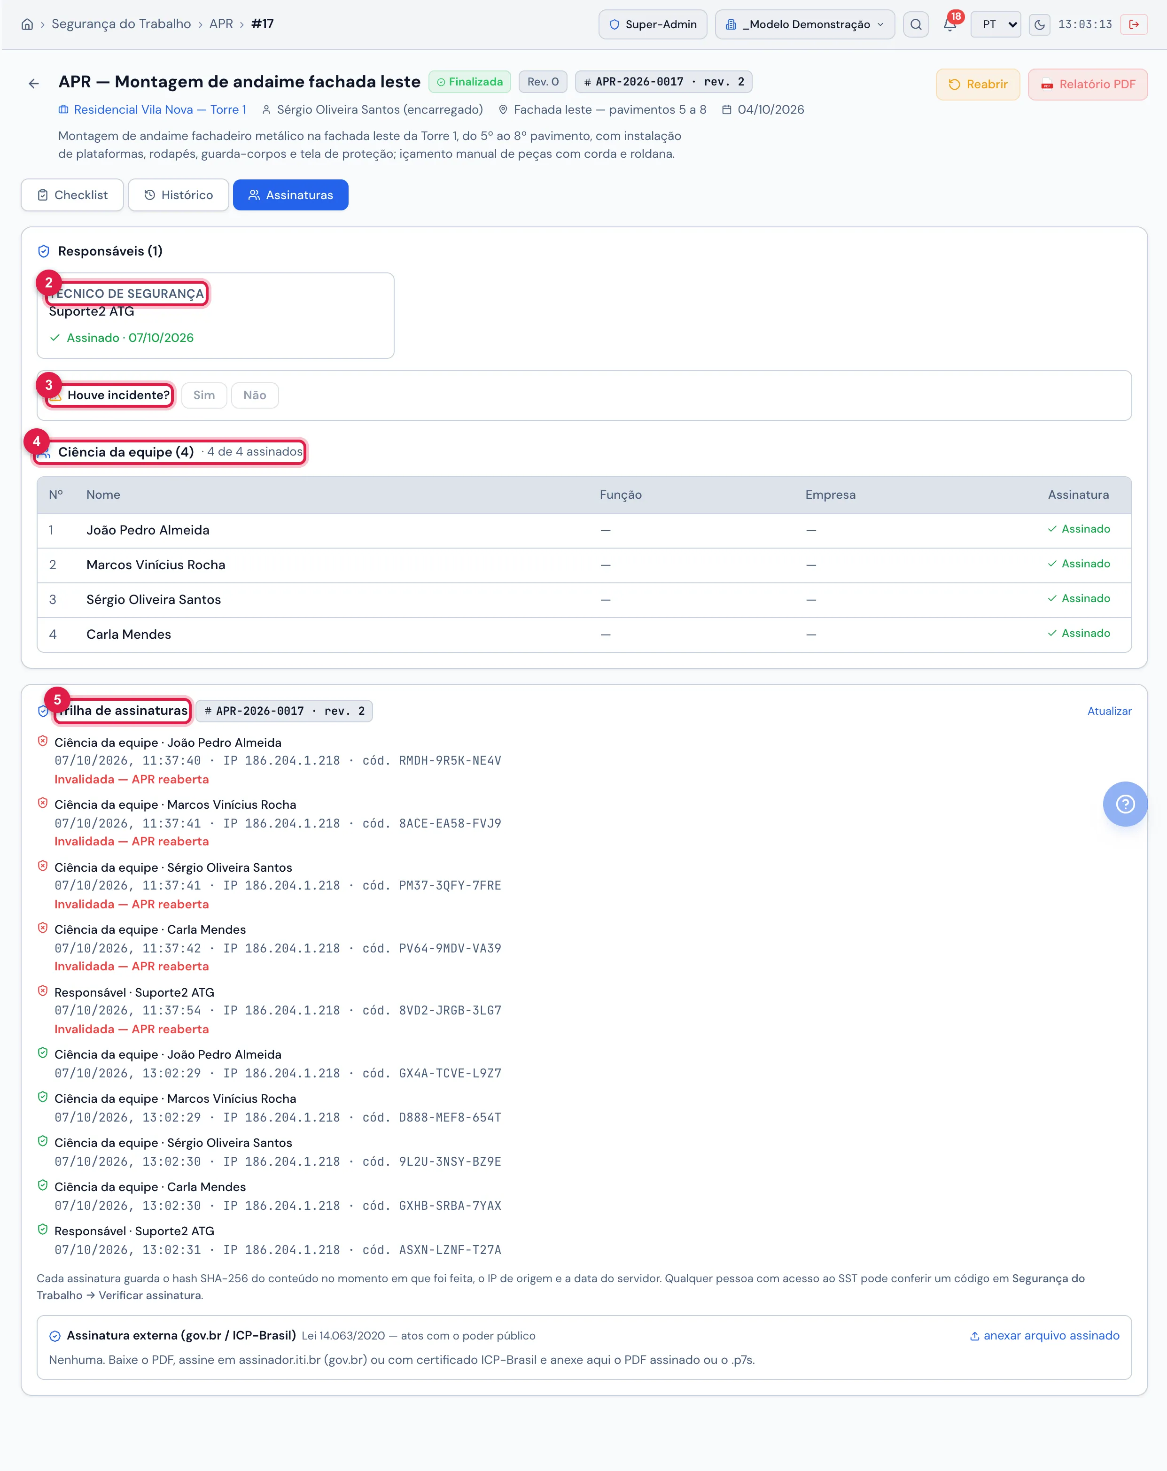Open the PT language dropdown

(996, 24)
